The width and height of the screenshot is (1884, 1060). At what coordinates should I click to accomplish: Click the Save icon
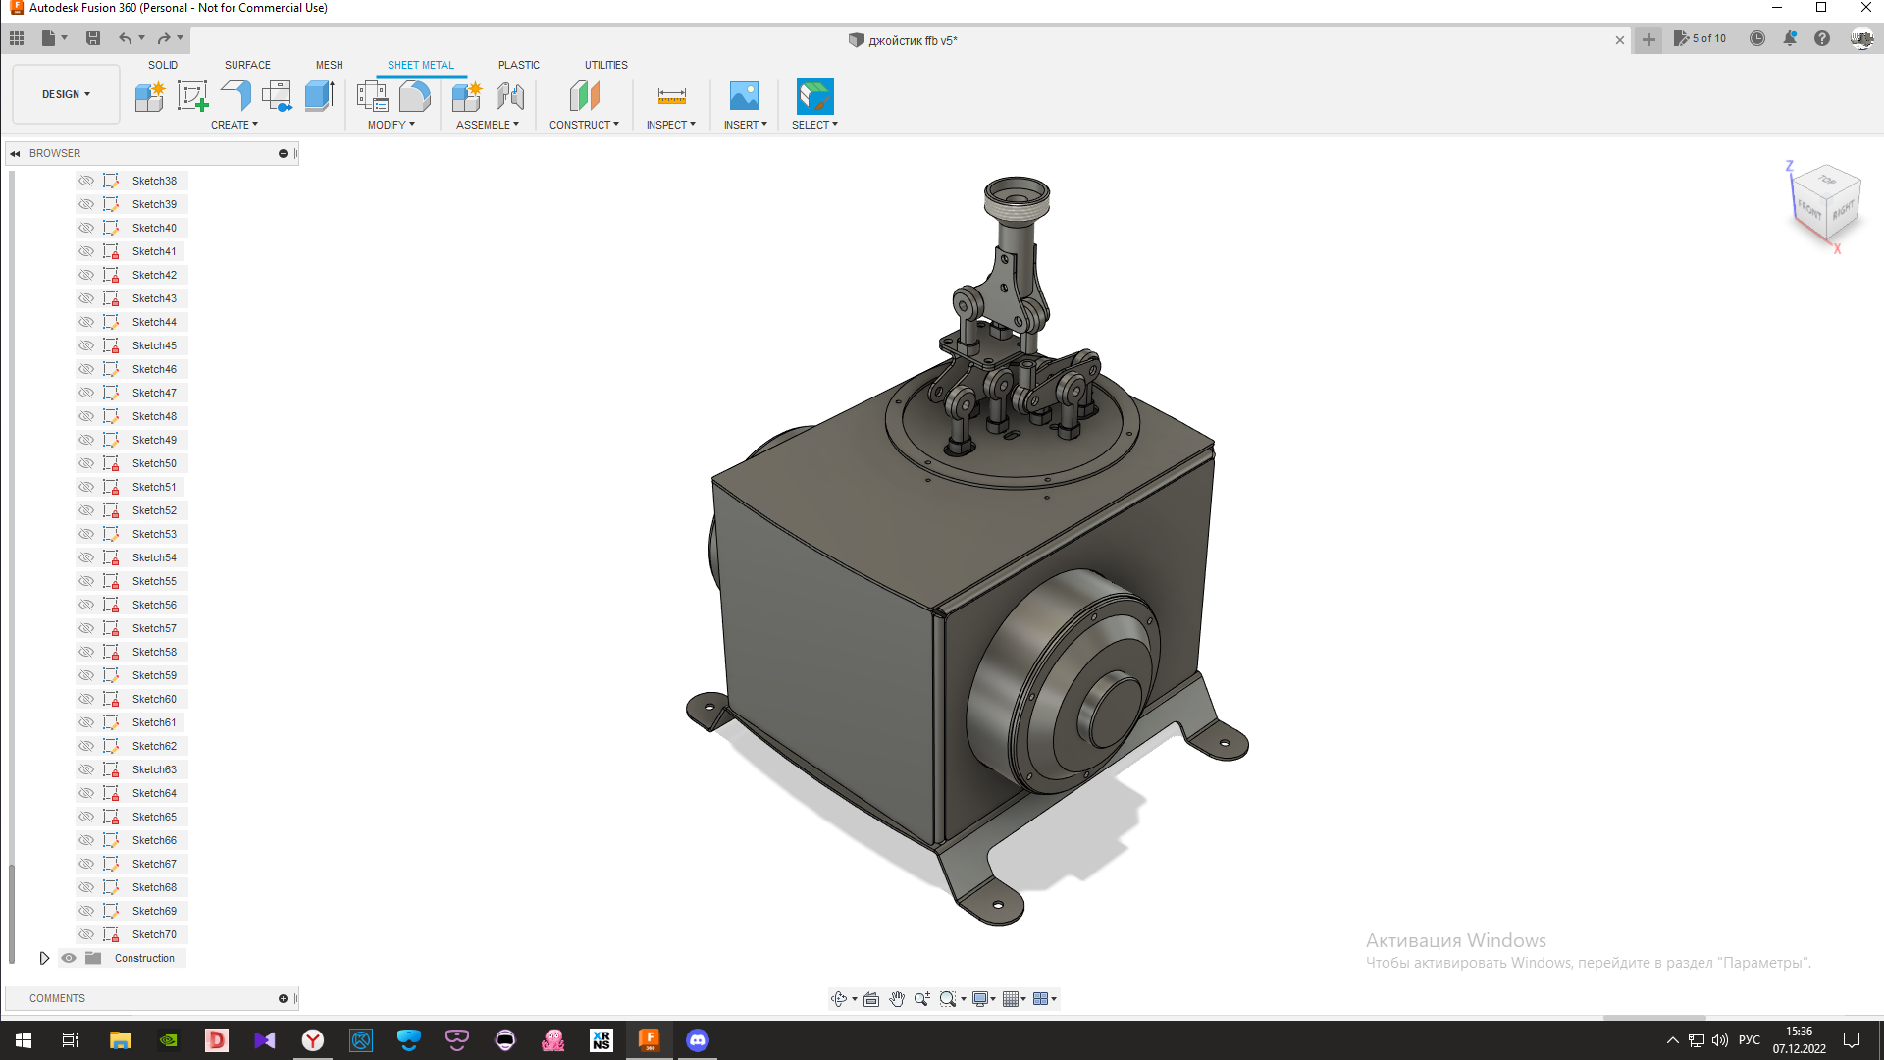pos(93,38)
